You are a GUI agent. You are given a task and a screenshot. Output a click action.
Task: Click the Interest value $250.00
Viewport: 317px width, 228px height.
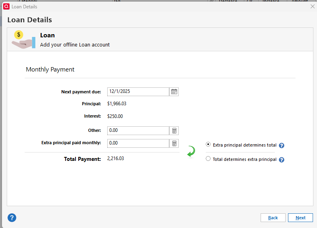pyautogui.click(x=115, y=116)
